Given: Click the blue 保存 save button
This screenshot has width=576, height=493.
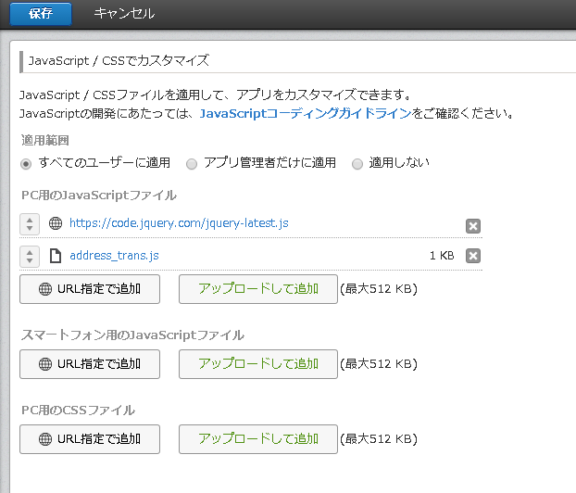Looking at the screenshot, I should click(x=41, y=14).
